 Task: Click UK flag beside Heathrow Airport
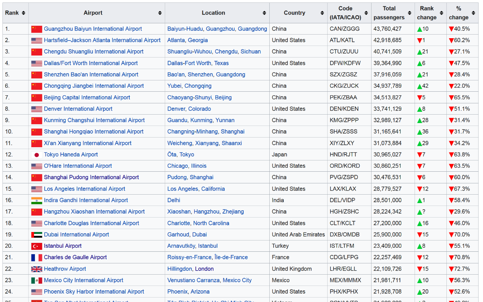point(37,269)
